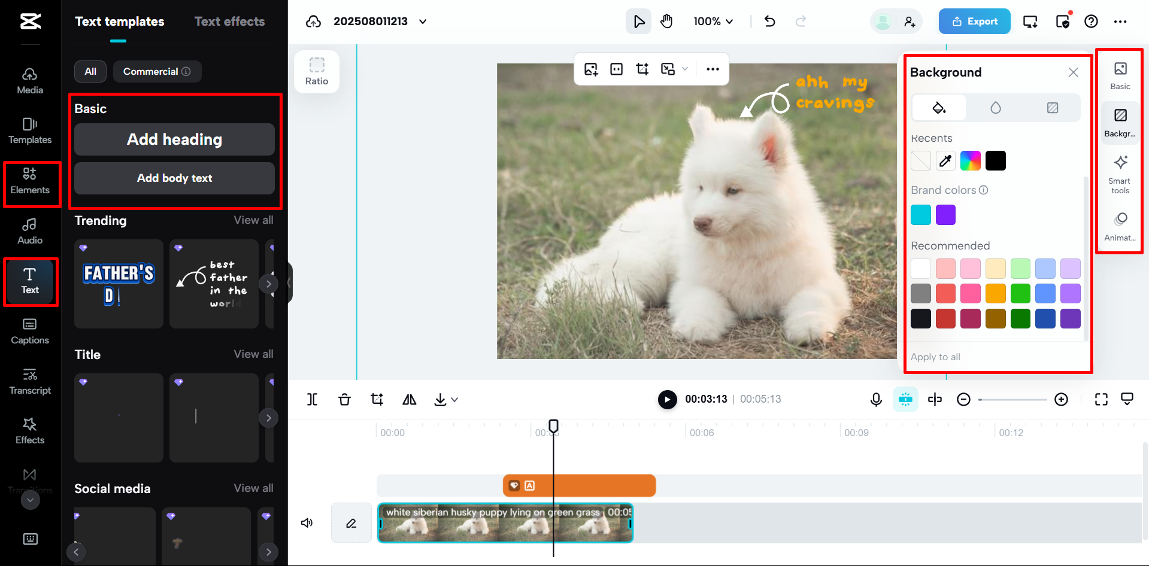Open the Templates panel

point(30,131)
